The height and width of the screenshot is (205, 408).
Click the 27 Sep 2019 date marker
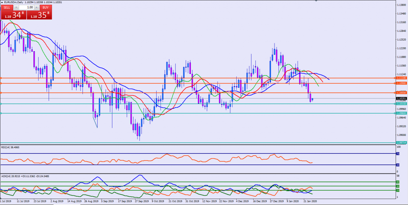click(x=142, y=201)
